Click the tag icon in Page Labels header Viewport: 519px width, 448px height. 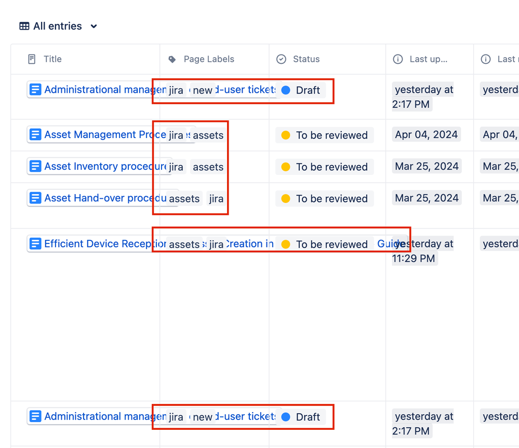point(172,59)
